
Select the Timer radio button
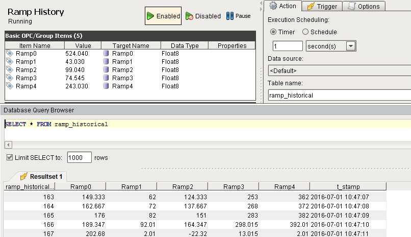tap(273, 32)
